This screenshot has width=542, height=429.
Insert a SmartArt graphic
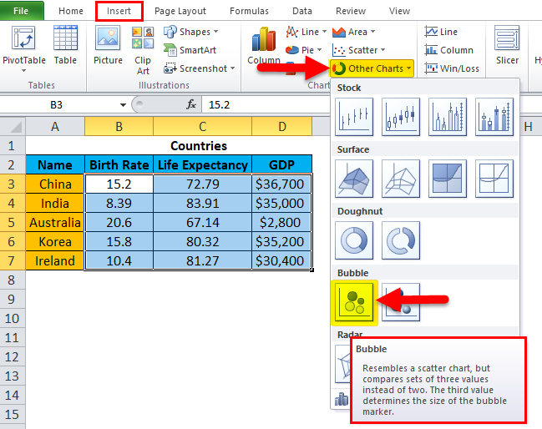pos(190,50)
